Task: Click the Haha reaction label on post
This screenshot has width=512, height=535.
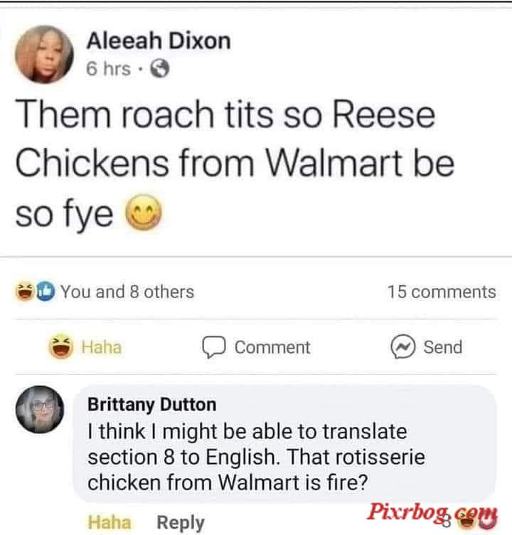Action: (x=101, y=347)
